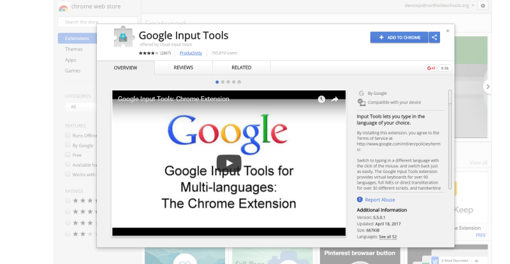This screenshot has height=264, width=510.
Task: Select the second rating radio option
Action: pos(68,212)
